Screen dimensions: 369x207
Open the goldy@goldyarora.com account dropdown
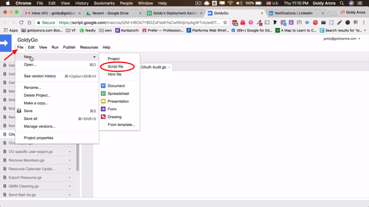(342, 39)
